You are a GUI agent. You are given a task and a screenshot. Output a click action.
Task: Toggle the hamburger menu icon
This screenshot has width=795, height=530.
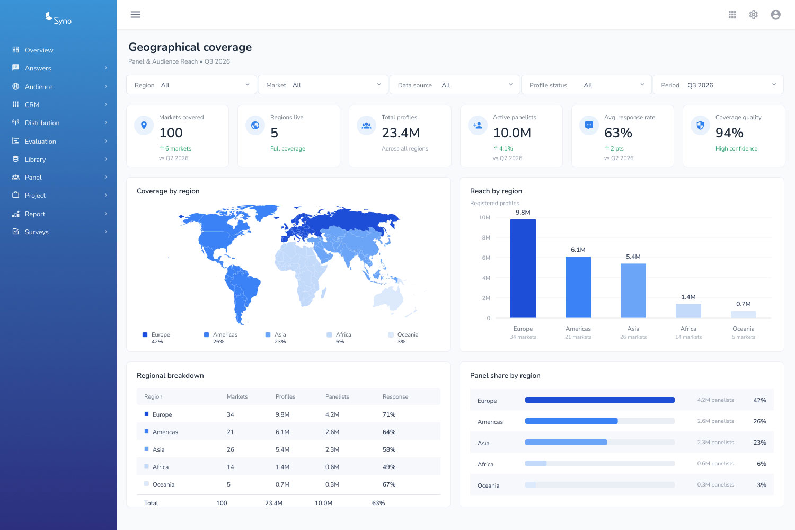136,15
